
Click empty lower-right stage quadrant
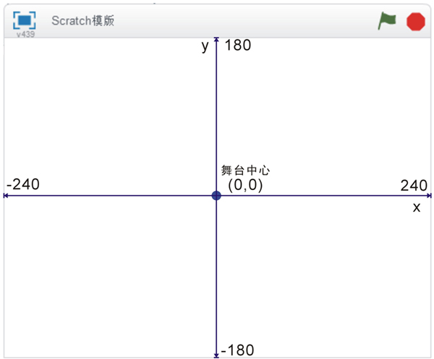(x=323, y=277)
